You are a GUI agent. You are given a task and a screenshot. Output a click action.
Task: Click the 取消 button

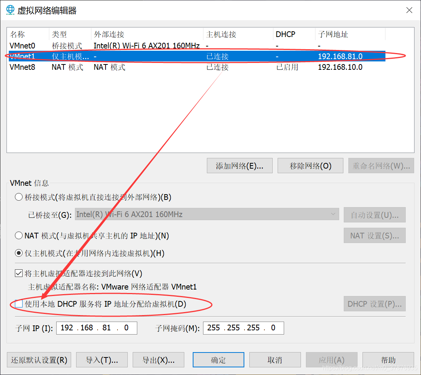click(x=275, y=360)
